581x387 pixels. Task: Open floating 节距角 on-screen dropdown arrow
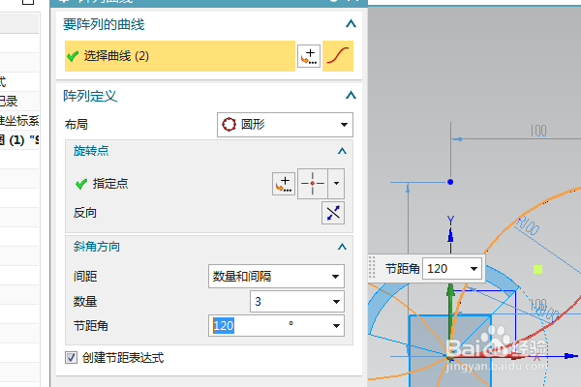[x=474, y=269]
